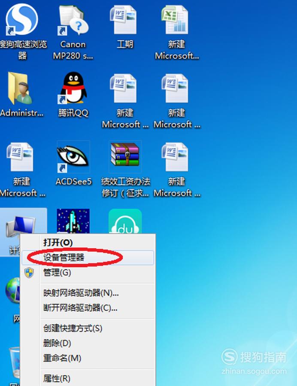Open the Administrator folder icon
The height and width of the screenshot is (386, 297).
click(20, 88)
